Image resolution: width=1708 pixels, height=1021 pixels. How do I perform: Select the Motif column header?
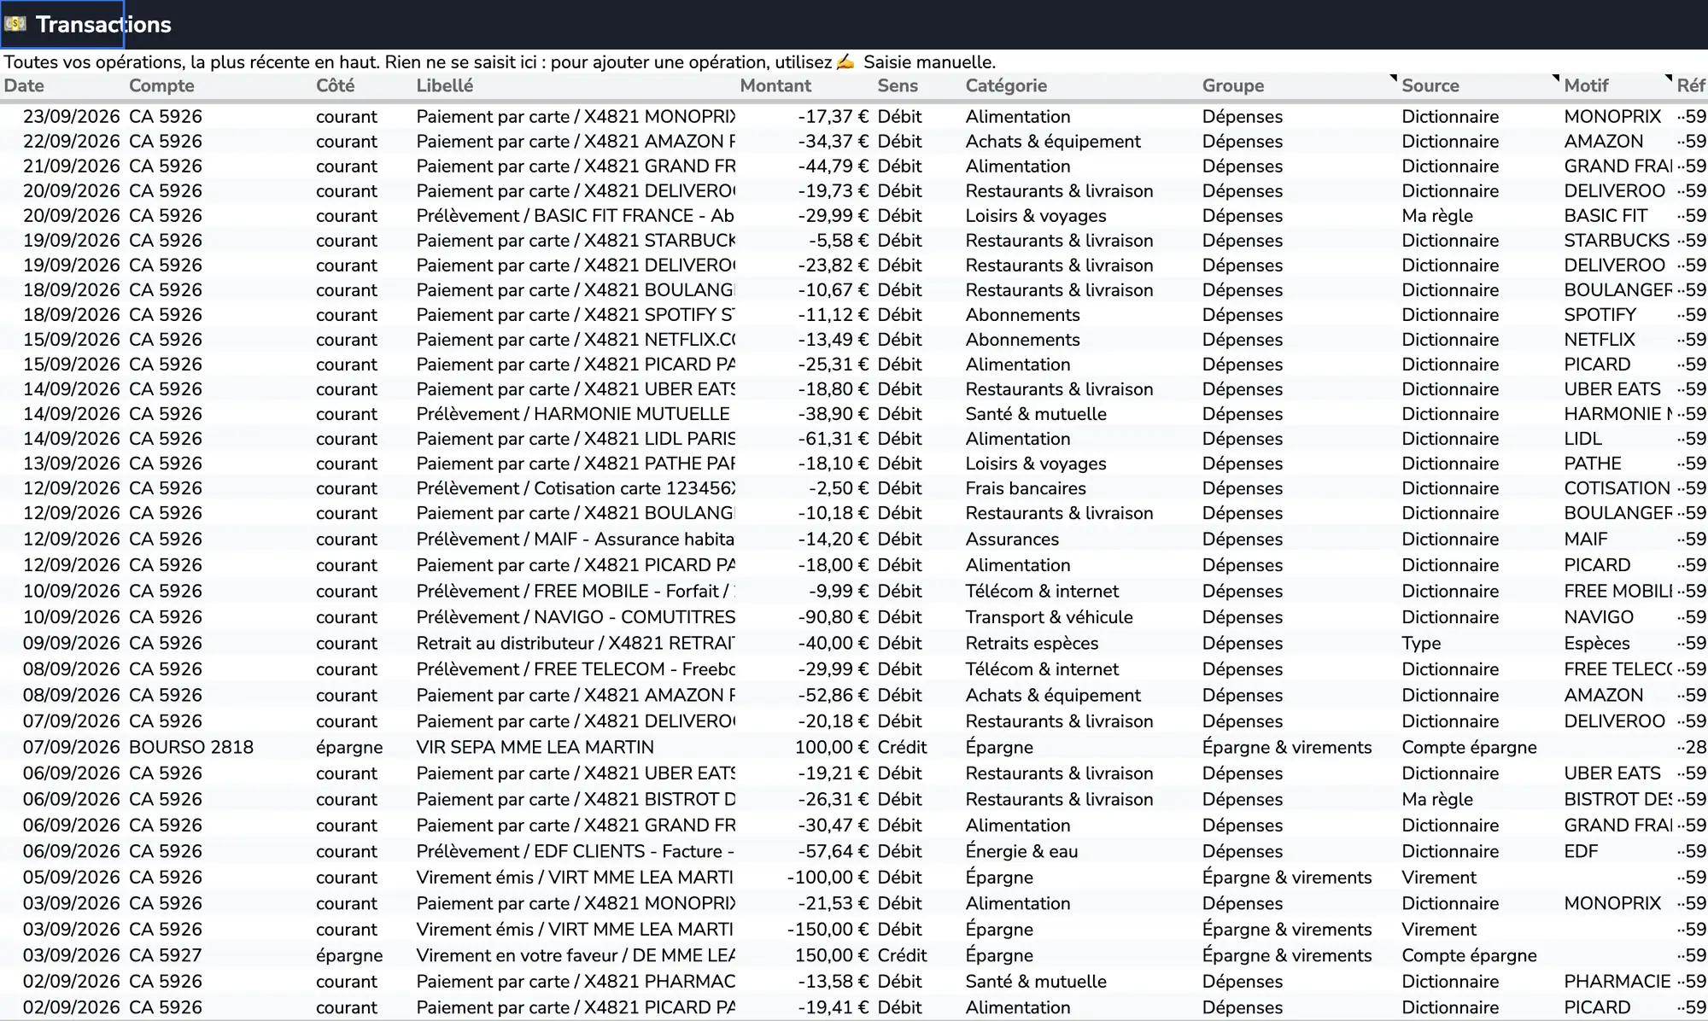pos(1586,85)
